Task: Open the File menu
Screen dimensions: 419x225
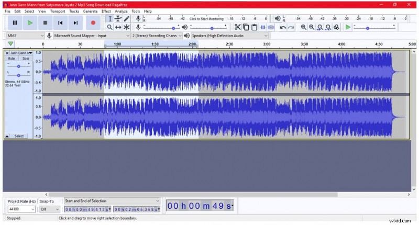Action: (7, 11)
